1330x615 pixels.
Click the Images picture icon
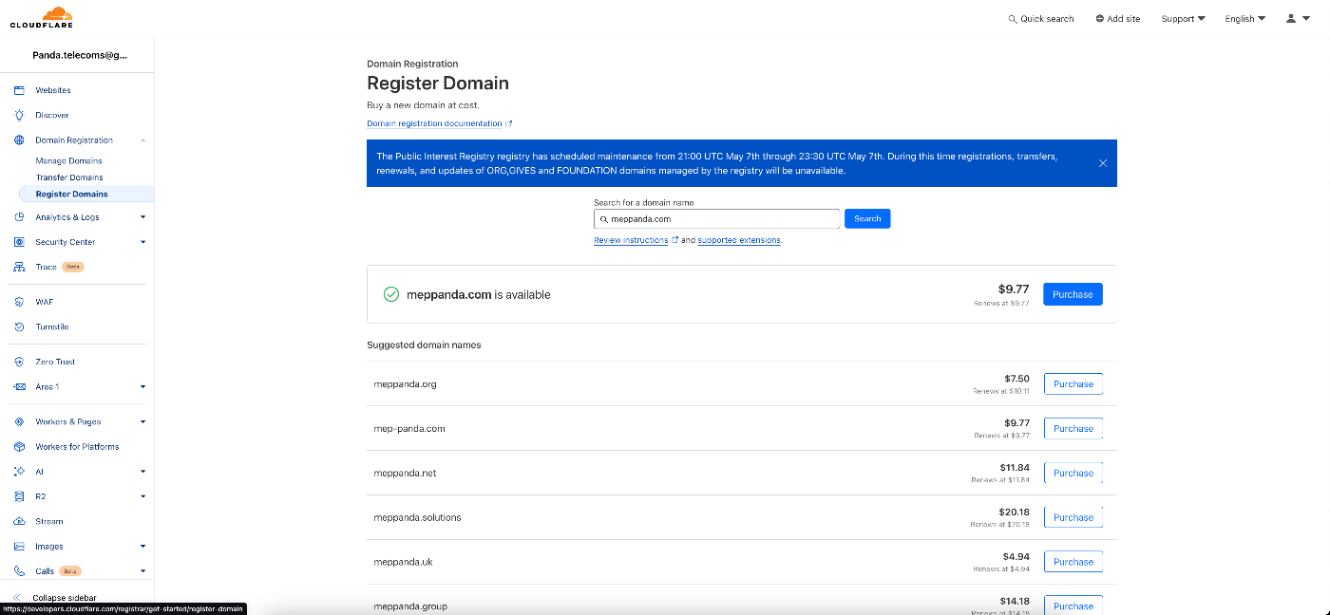click(x=19, y=547)
